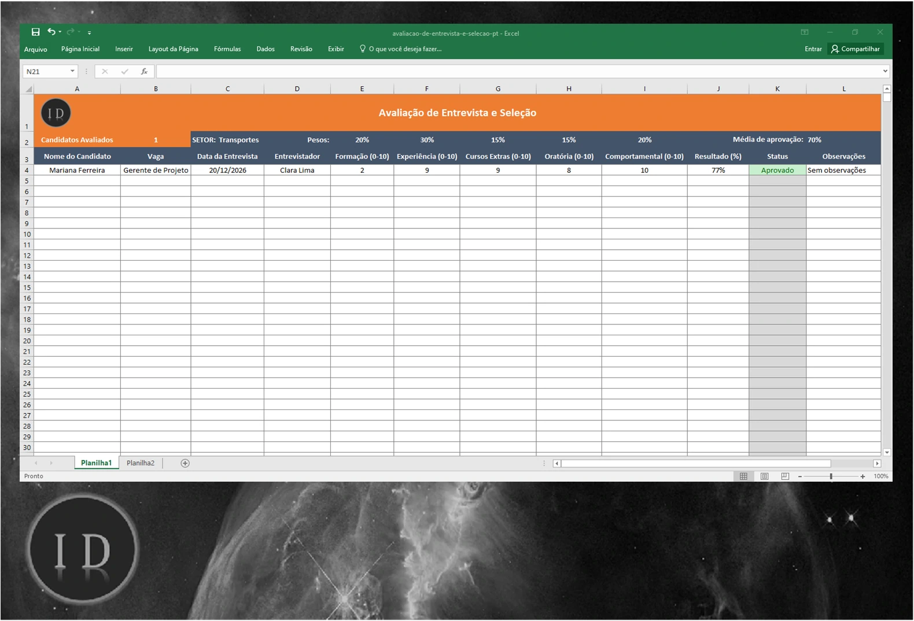Select the Planilha1 sheet tab
Viewport: 914px width, 621px height.
coord(96,463)
